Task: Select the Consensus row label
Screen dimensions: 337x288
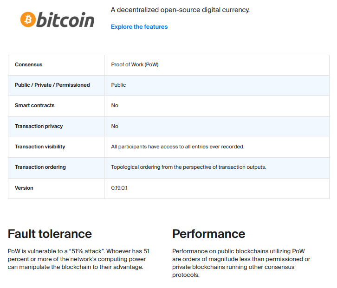Action: click(x=28, y=64)
